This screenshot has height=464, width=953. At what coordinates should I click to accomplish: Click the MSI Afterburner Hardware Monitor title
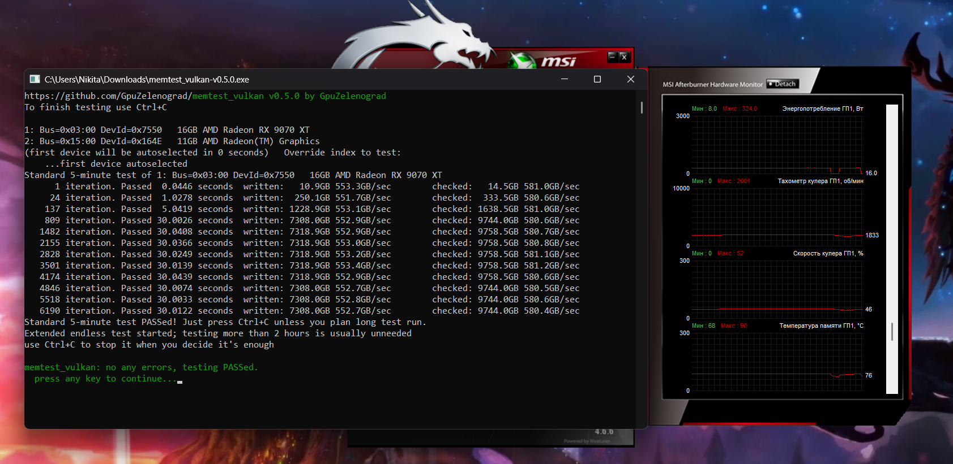[713, 84]
